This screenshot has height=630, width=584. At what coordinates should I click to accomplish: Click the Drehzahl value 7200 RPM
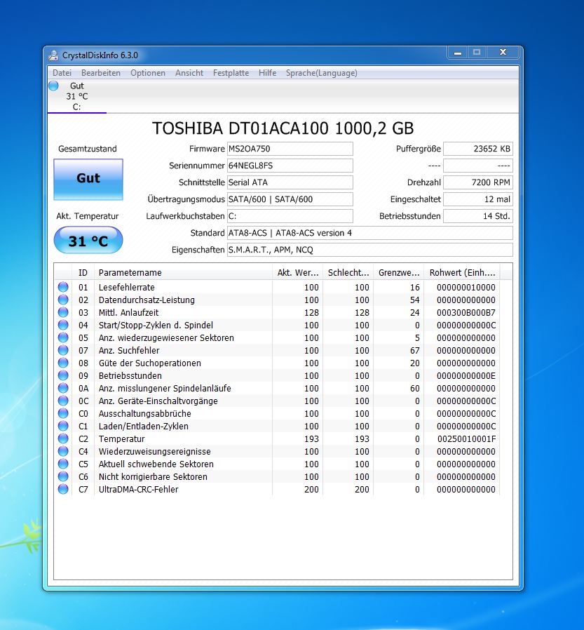point(477,182)
